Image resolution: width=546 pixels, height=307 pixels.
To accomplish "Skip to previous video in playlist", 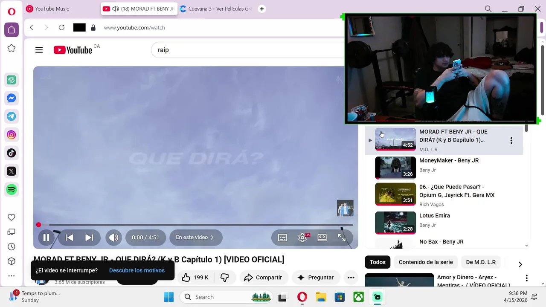I will [70, 237].
